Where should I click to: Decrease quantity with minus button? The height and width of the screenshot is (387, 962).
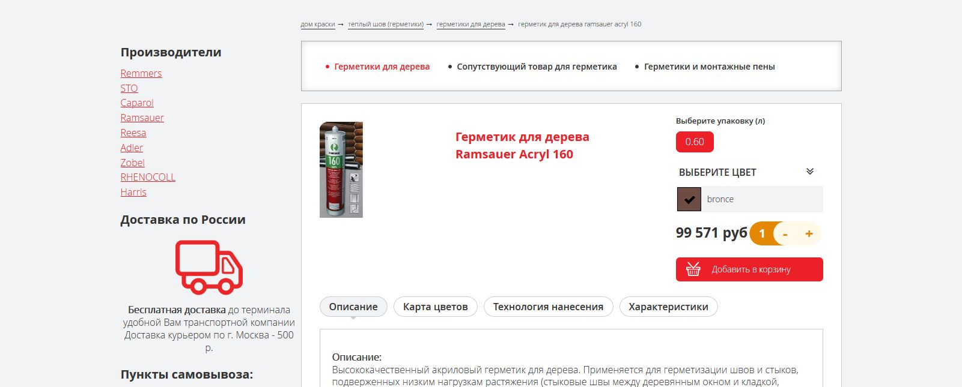(x=785, y=234)
